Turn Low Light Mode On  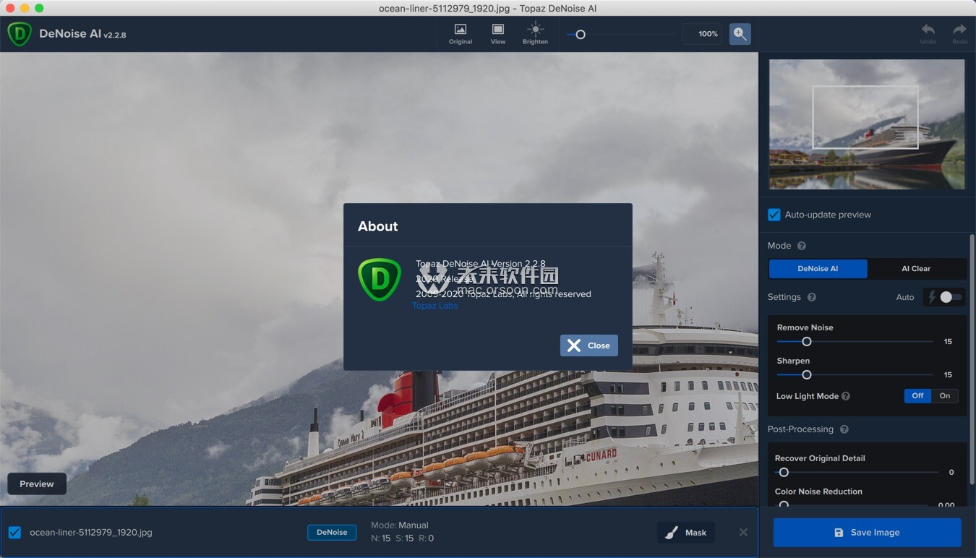point(944,396)
